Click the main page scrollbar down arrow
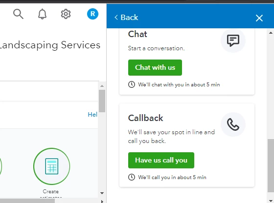Viewport: 274px width, 203px height. pyautogui.click(x=102, y=193)
